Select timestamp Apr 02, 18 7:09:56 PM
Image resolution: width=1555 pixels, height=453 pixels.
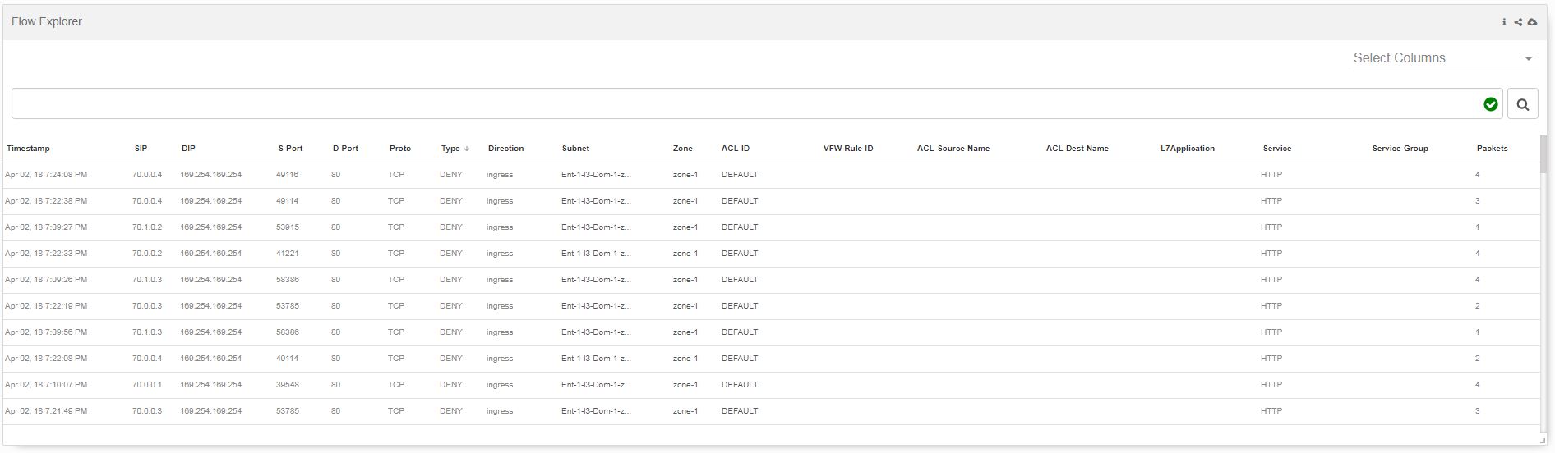46,332
